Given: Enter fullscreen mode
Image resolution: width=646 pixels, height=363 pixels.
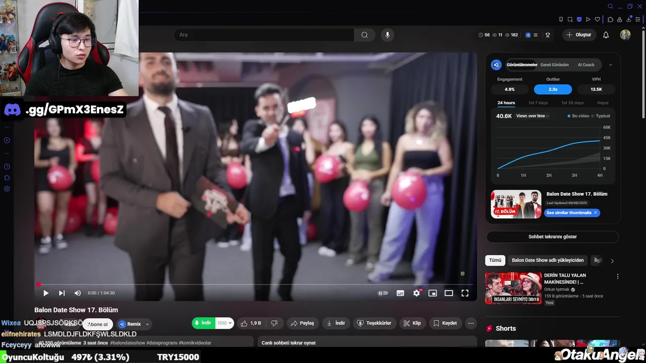Looking at the screenshot, I should click(465, 293).
